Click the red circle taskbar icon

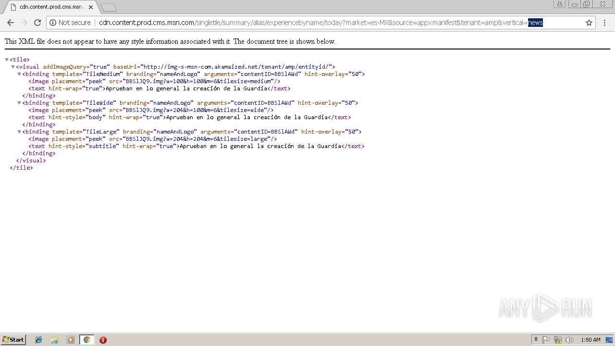coord(103,340)
